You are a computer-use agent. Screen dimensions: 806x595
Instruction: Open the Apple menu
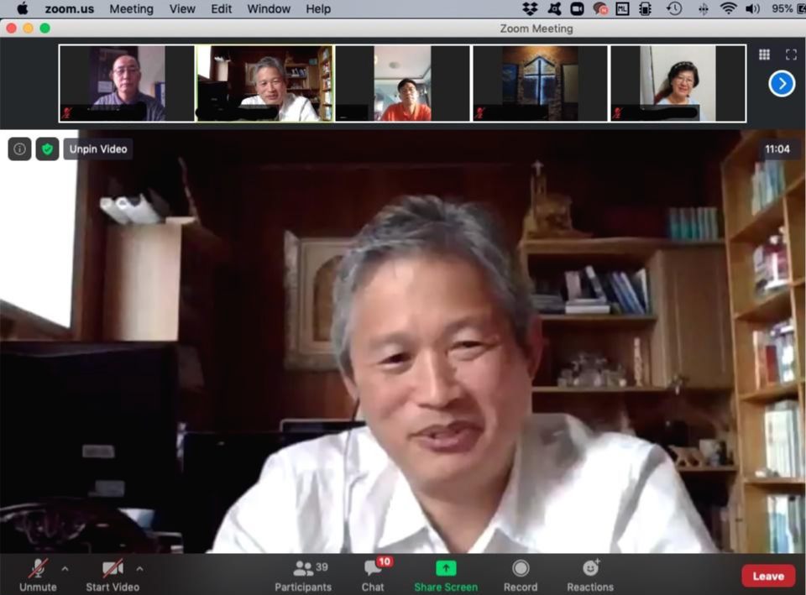tap(22, 8)
